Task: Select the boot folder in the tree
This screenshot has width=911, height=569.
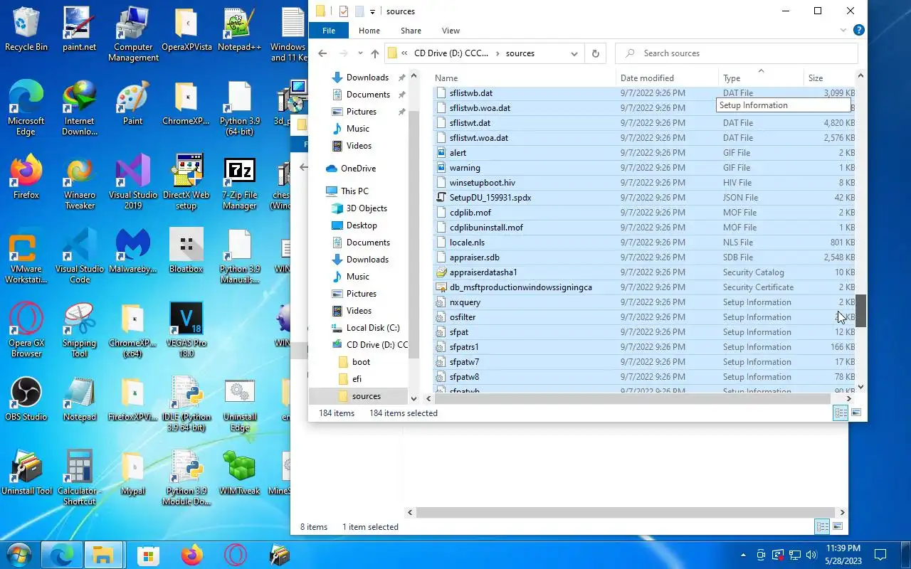Action: 361,362
